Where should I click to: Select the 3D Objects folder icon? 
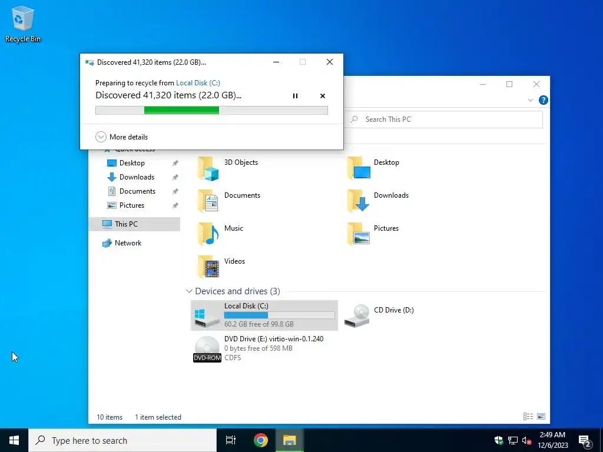point(208,168)
